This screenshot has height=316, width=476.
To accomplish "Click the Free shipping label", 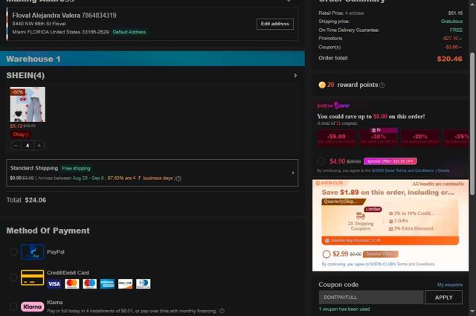I will (76, 168).
